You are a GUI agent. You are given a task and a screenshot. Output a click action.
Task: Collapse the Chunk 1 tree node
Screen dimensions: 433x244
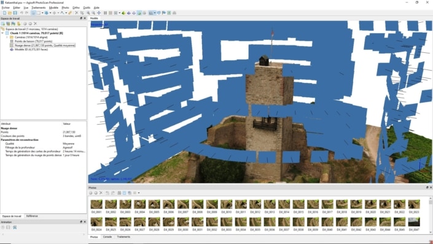click(2, 33)
